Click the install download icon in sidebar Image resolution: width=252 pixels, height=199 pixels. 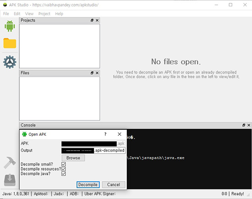click(10, 180)
